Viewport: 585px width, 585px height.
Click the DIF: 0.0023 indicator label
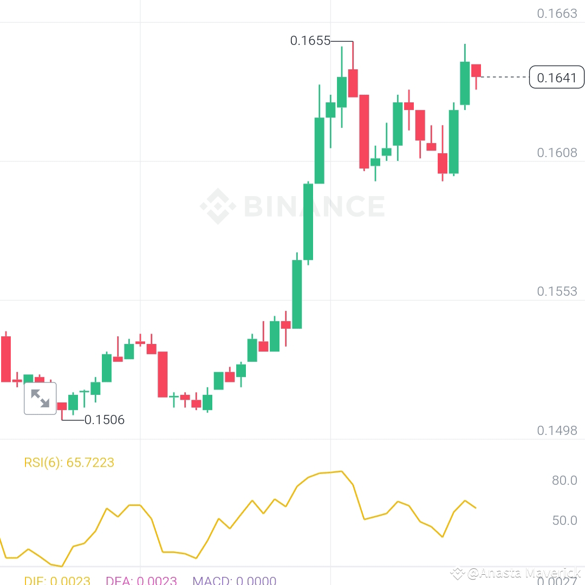56,580
